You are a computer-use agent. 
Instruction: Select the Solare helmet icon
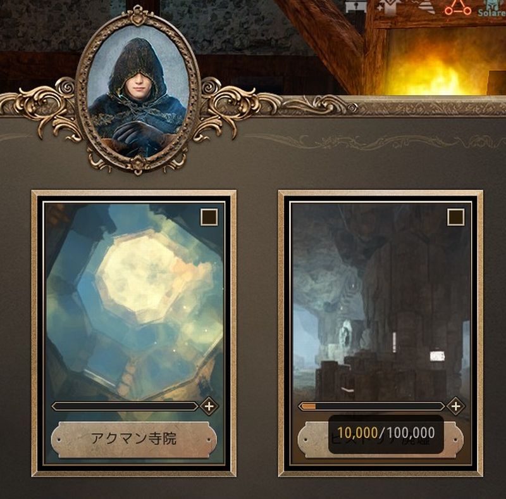pyautogui.click(x=496, y=4)
